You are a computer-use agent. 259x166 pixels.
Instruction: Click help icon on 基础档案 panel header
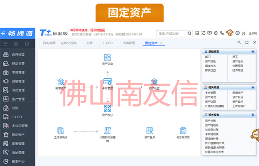pyautogui.click(x=253, y=52)
